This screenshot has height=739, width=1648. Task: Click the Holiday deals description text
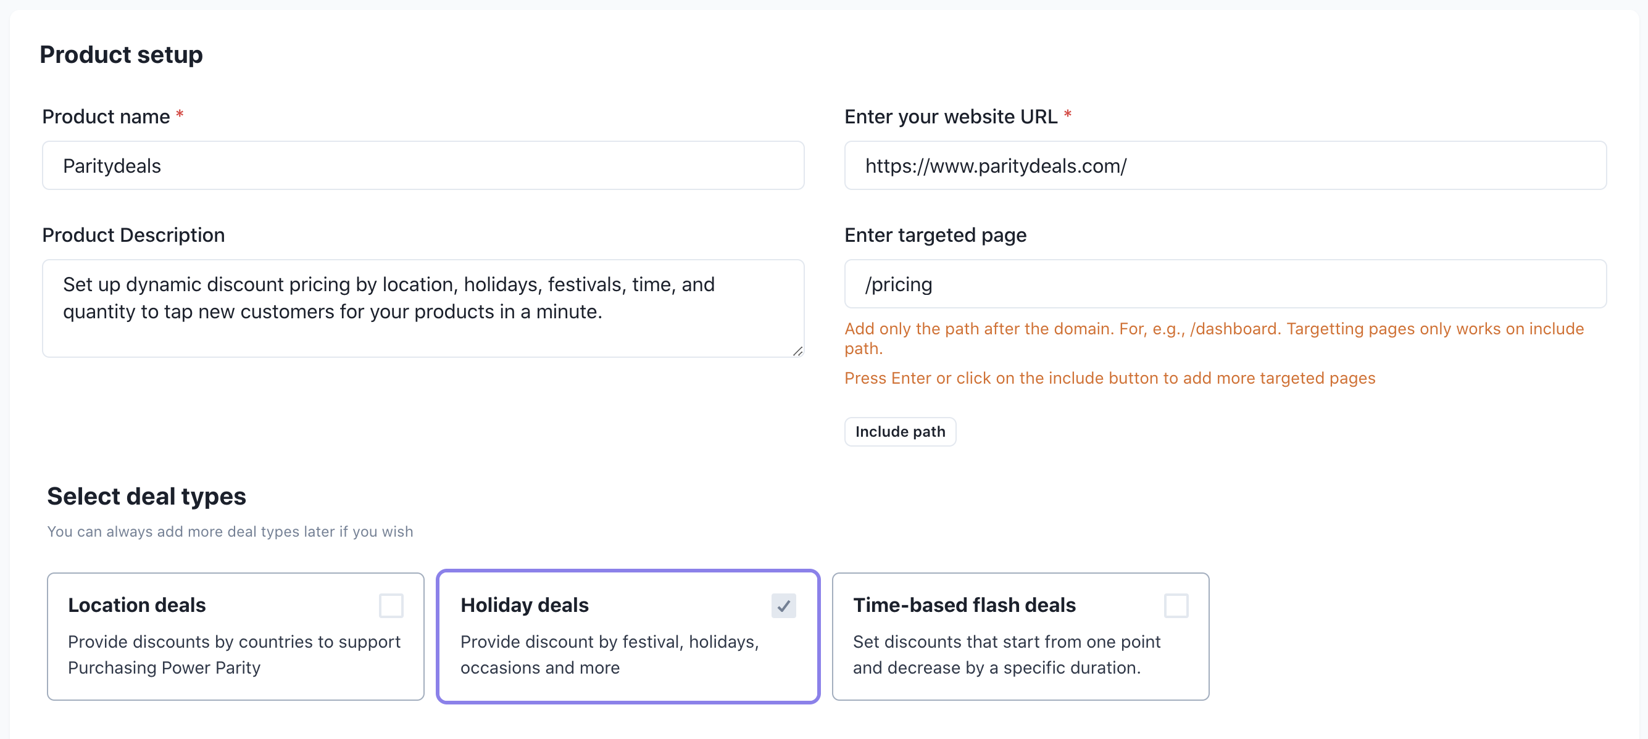click(x=609, y=654)
